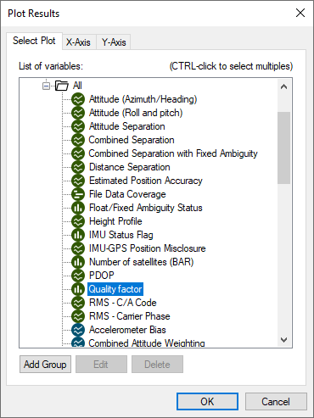Switch to the Y-Axis tab
The image size is (314, 418).
point(114,42)
